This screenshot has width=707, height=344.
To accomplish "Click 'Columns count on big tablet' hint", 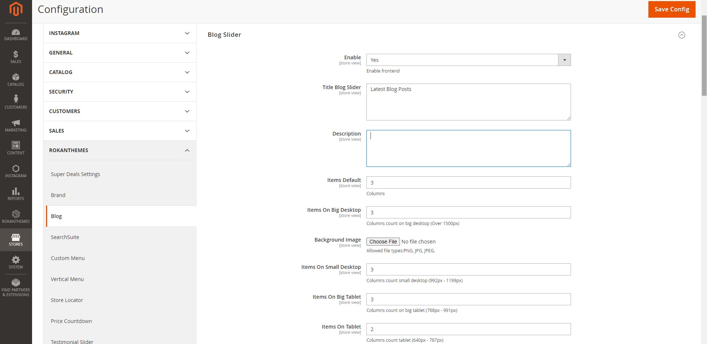I will (412, 310).
